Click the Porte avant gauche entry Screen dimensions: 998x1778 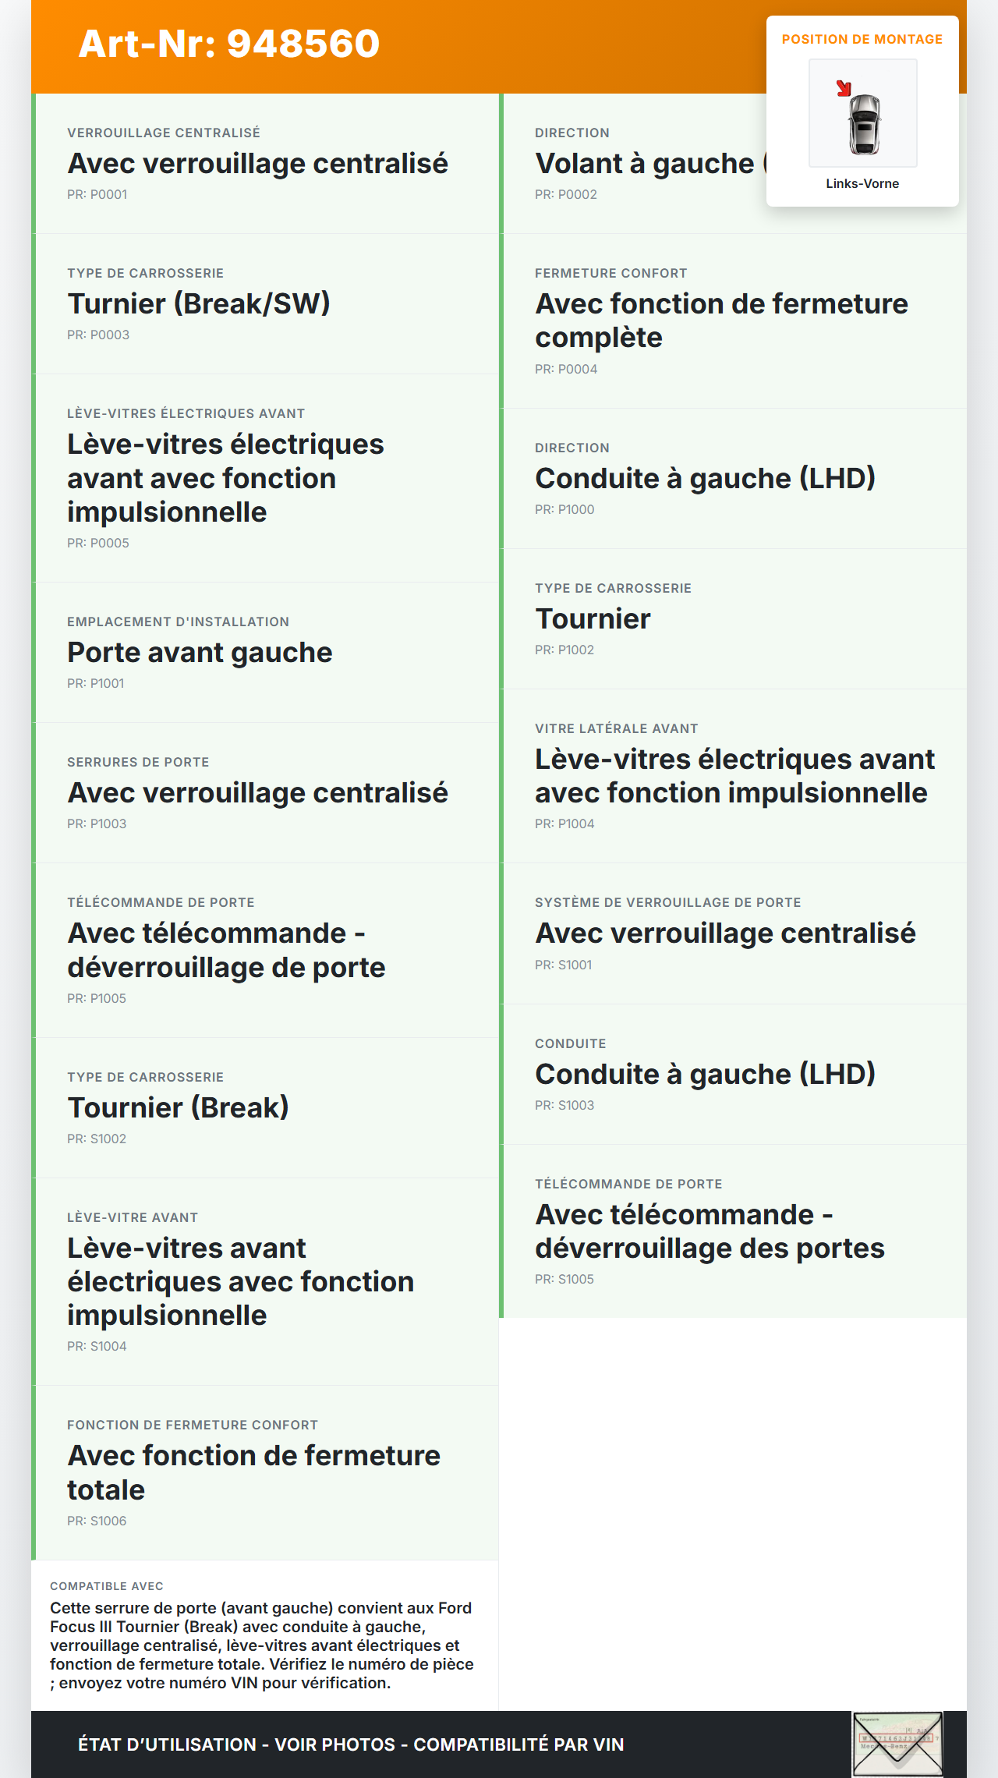200,653
